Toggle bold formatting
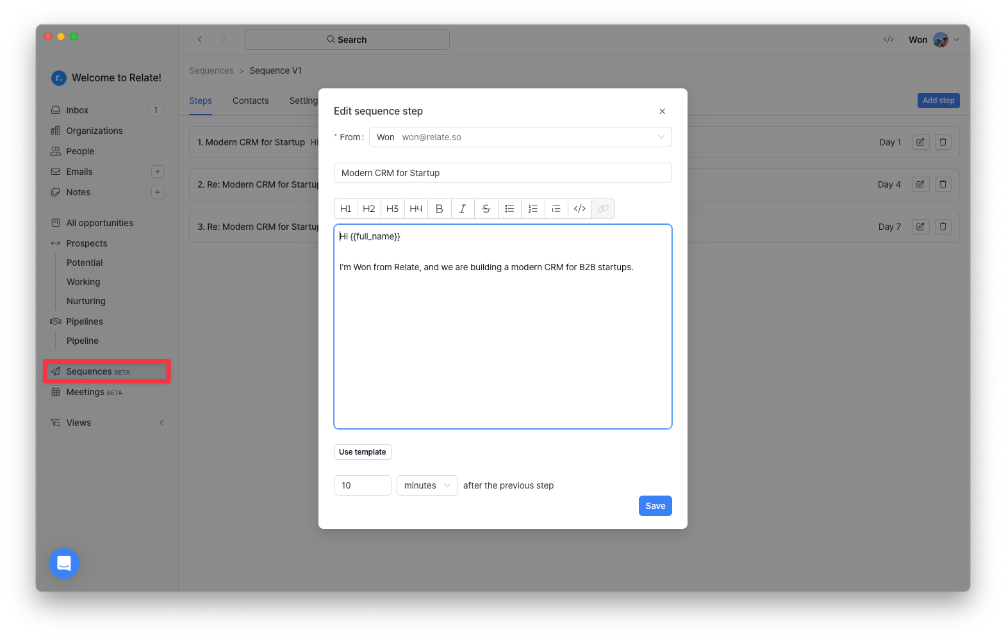Screen dimensions: 1006x639 pos(440,209)
